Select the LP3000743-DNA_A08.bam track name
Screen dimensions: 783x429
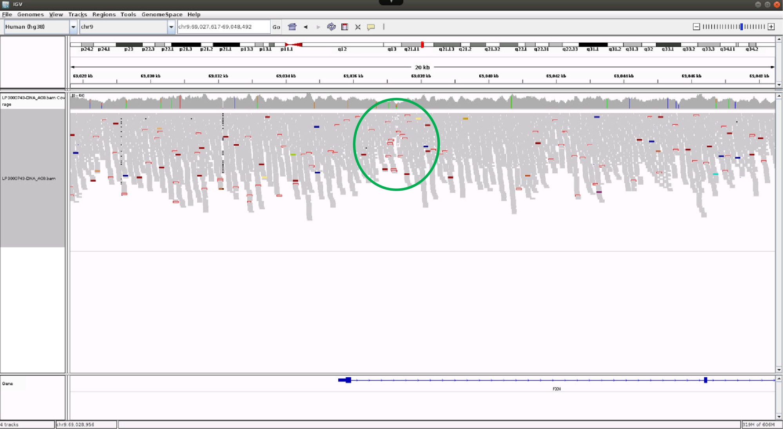pos(29,178)
